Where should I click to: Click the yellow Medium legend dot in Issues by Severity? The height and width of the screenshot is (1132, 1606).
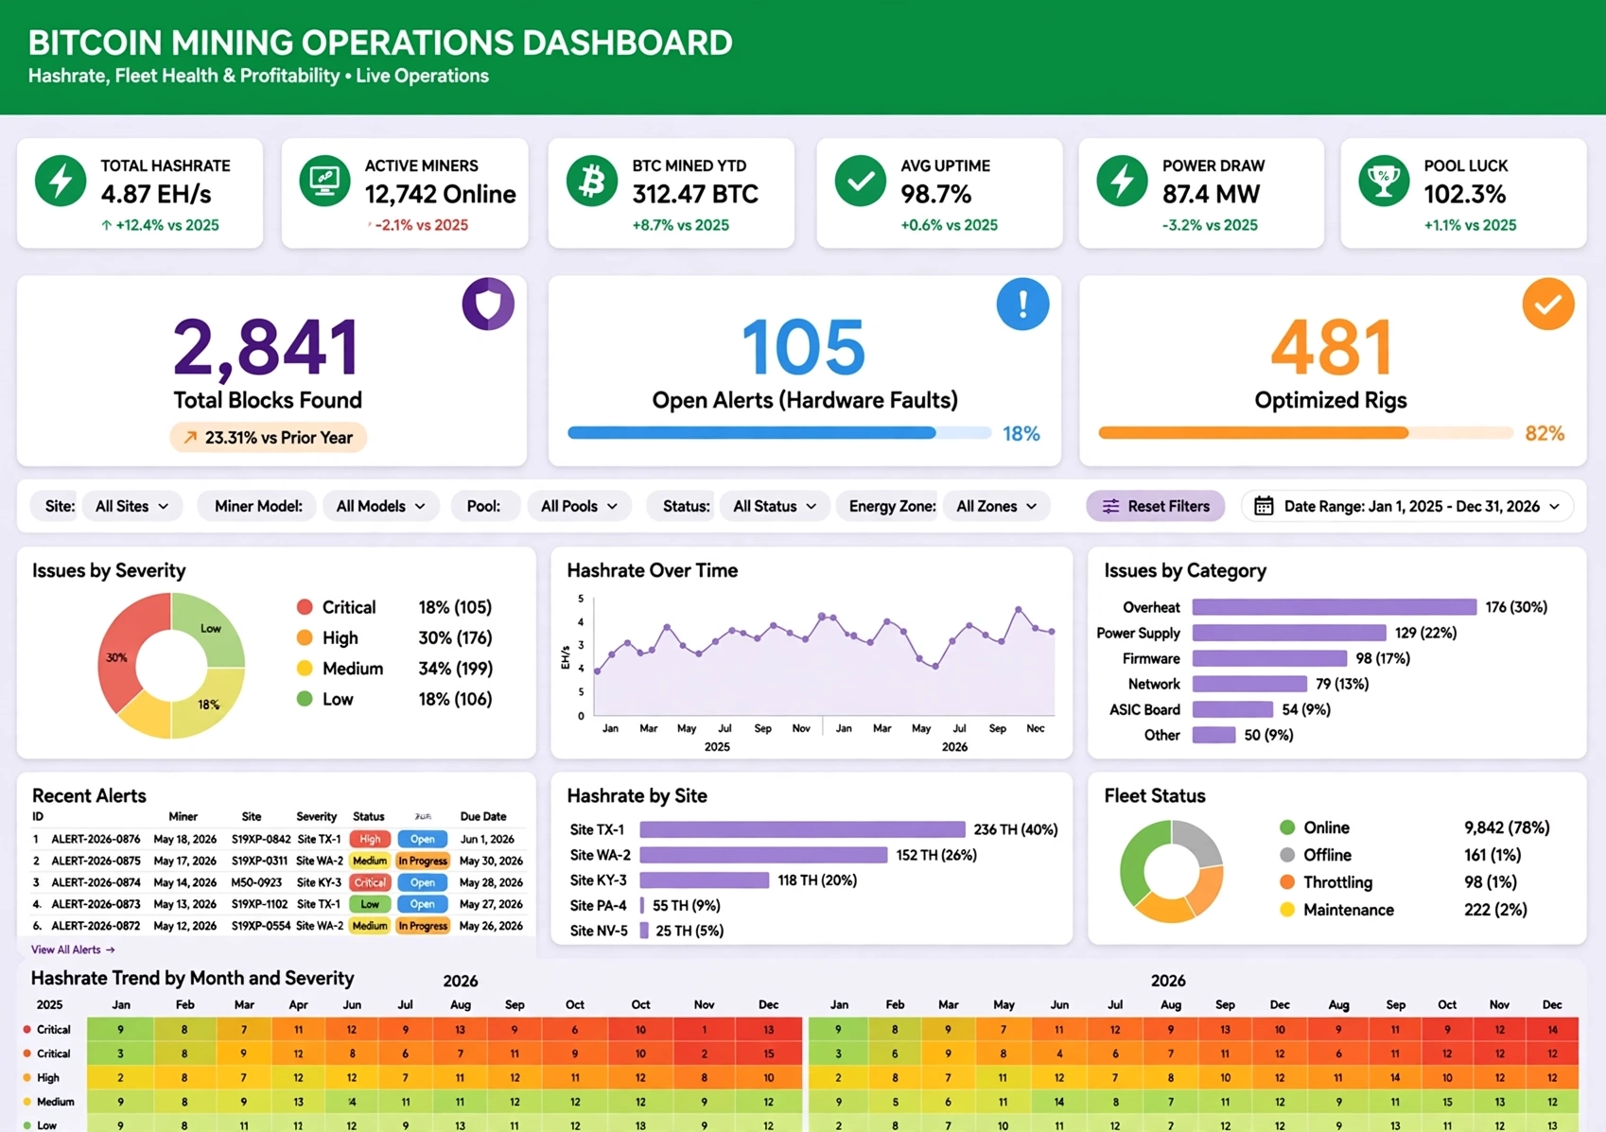coord(305,669)
